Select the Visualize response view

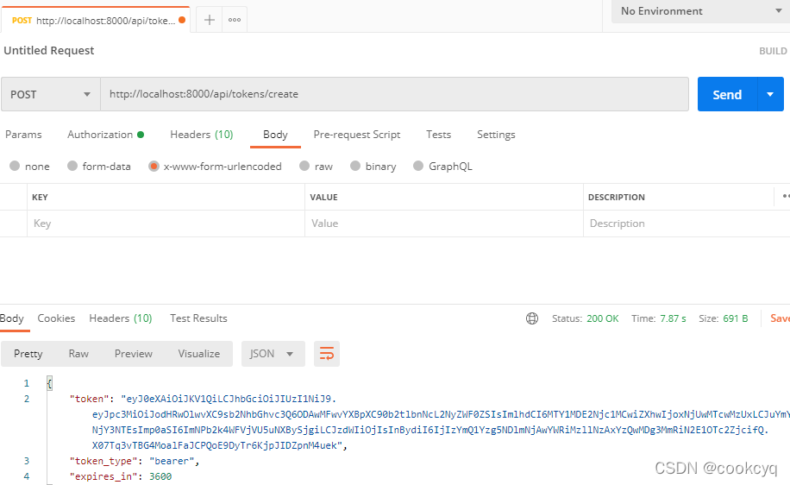click(199, 354)
